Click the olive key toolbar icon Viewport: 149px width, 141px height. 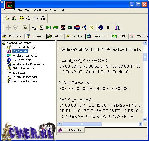click(92, 28)
